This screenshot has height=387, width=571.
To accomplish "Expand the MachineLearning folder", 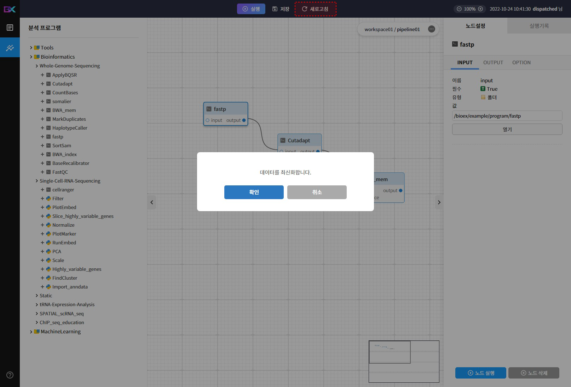I will [x=31, y=332].
